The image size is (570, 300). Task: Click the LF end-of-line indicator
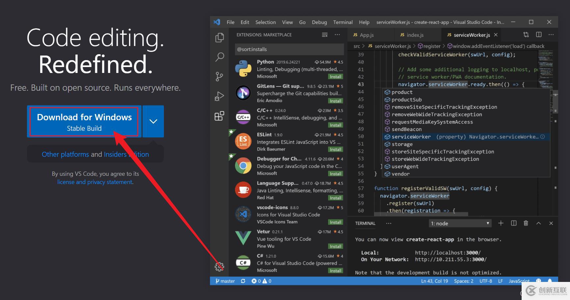tap(500, 281)
